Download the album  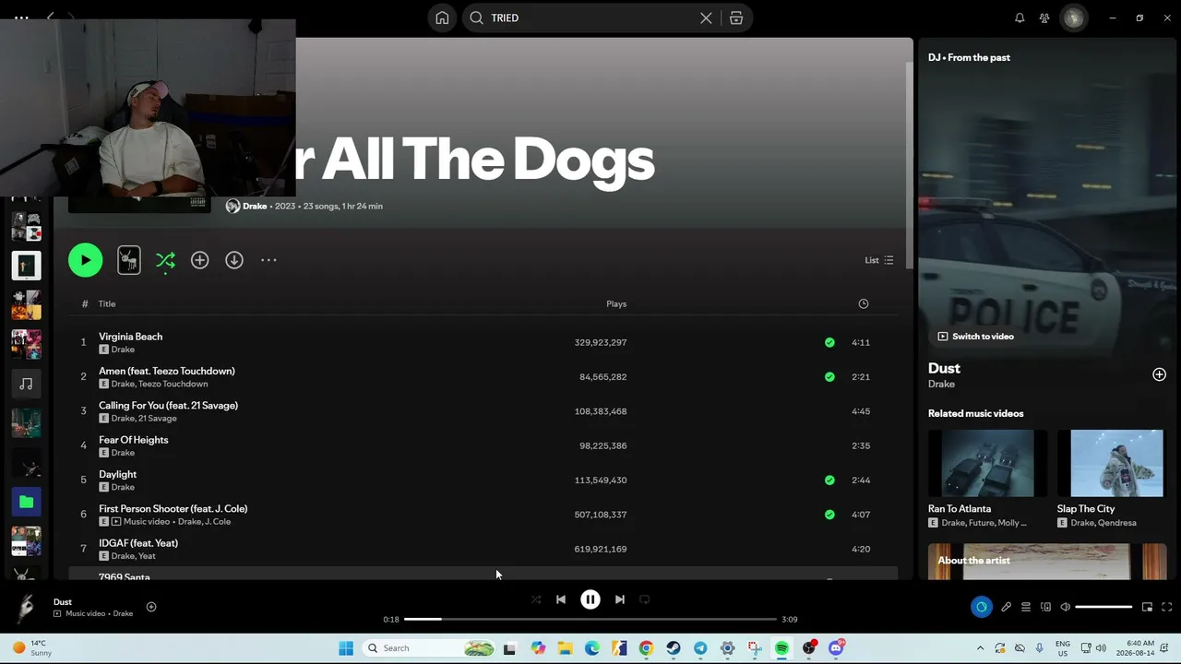pos(234,260)
